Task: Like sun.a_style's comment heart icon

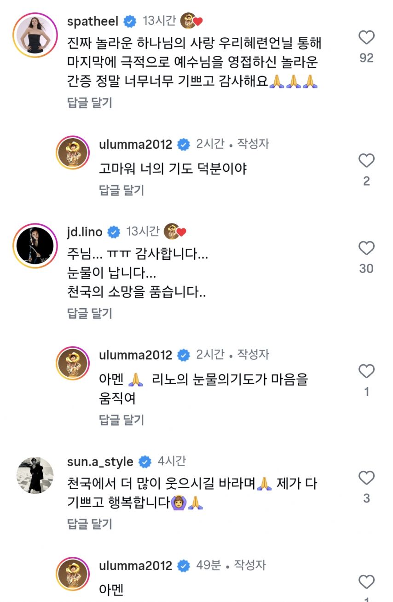Action: [x=366, y=478]
